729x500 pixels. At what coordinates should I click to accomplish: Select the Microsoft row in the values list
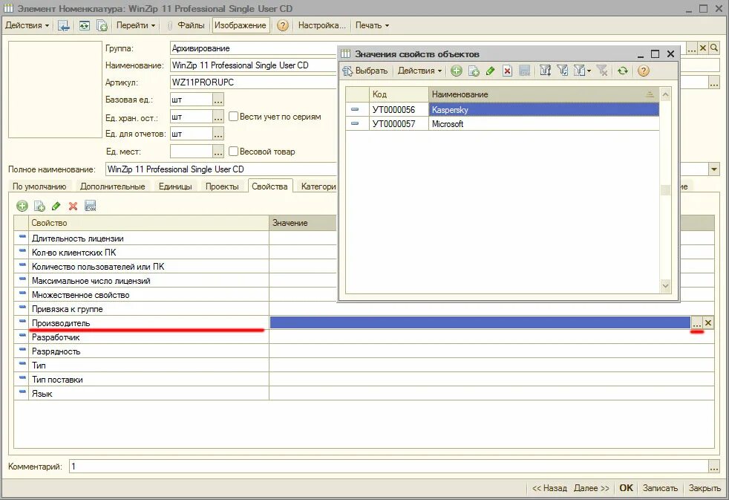pos(503,124)
